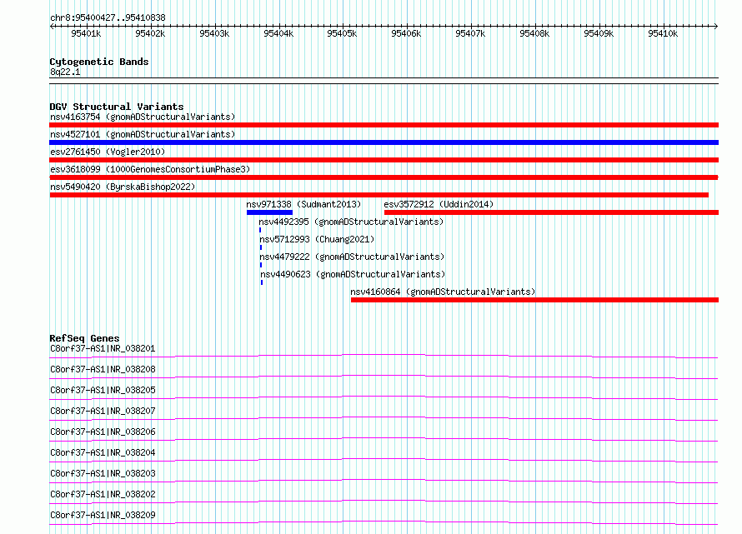Click the small nsv4479222 variant marker
Screen dimensions: 742x534
pyautogui.click(x=261, y=265)
